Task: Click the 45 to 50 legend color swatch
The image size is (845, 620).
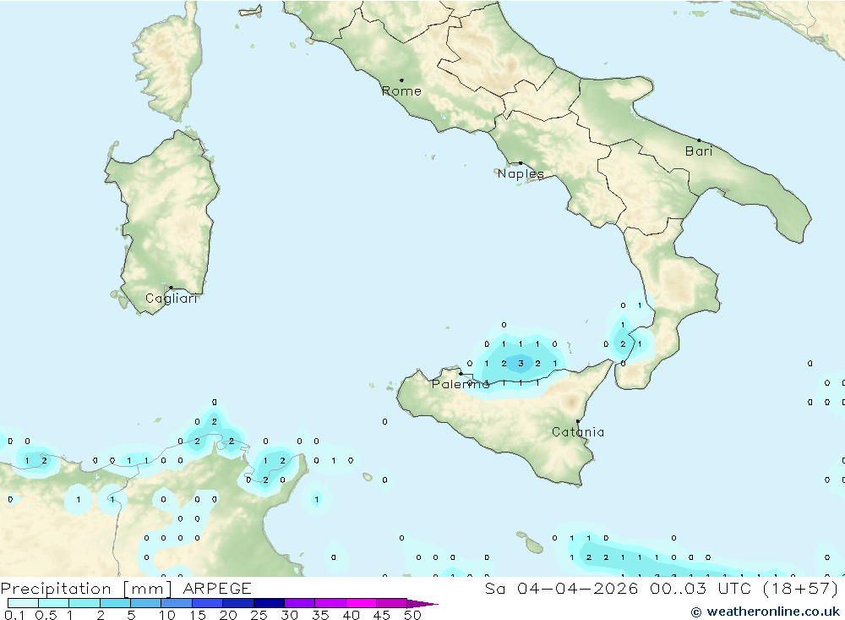Action: 392,603
